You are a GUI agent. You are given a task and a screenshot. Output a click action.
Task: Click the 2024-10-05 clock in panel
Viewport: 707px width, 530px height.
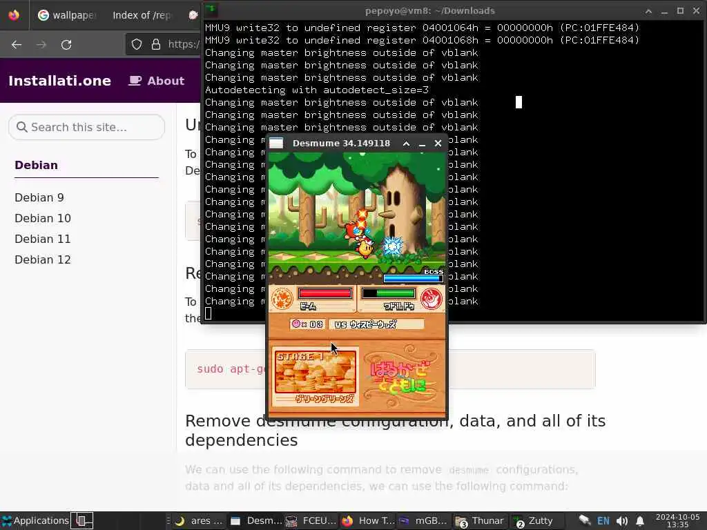click(678, 520)
